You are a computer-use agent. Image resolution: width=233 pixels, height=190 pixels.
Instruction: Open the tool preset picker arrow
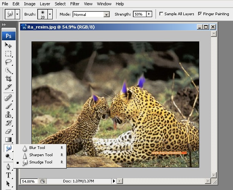(17, 14)
